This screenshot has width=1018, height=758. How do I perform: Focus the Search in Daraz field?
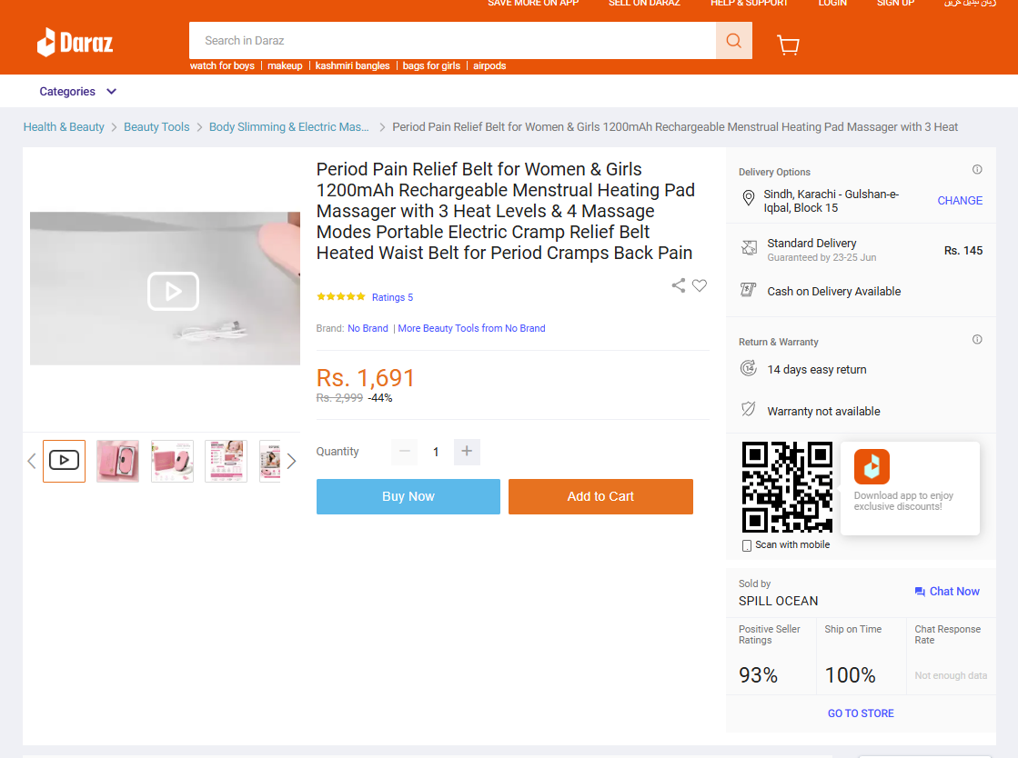(x=452, y=41)
